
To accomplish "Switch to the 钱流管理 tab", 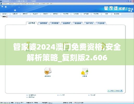I will 66,23.
